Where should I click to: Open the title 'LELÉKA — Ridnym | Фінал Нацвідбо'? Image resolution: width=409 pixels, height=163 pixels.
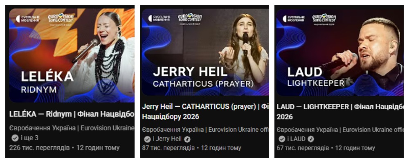[x=72, y=115]
